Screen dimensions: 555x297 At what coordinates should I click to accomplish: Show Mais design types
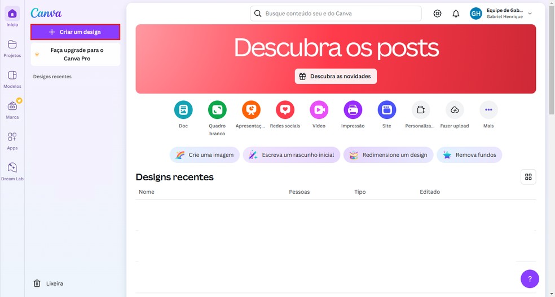click(x=488, y=110)
